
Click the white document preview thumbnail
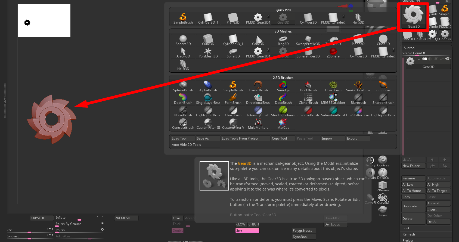point(44,21)
